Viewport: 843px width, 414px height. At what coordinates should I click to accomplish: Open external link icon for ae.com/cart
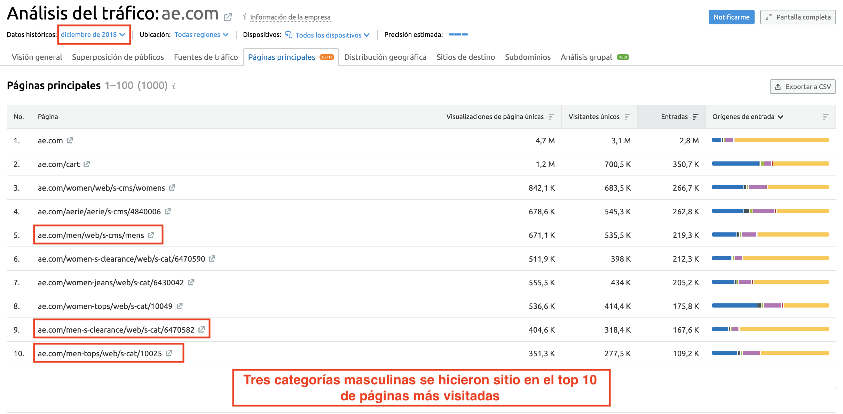(87, 164)
